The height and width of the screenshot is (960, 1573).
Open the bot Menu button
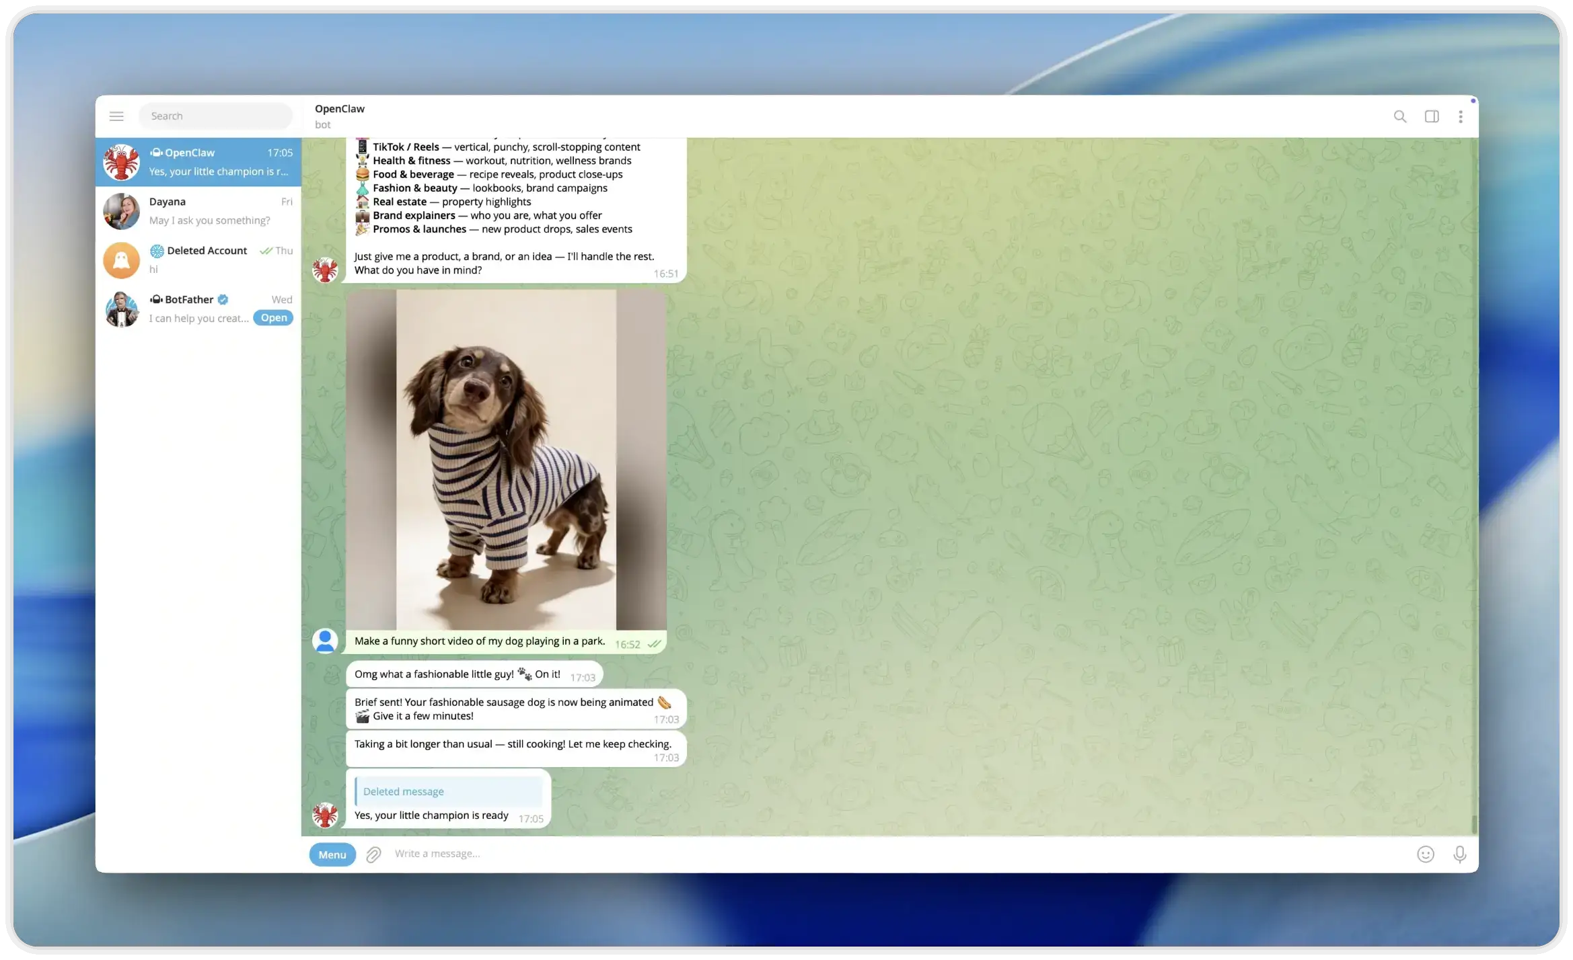point(332,854)
